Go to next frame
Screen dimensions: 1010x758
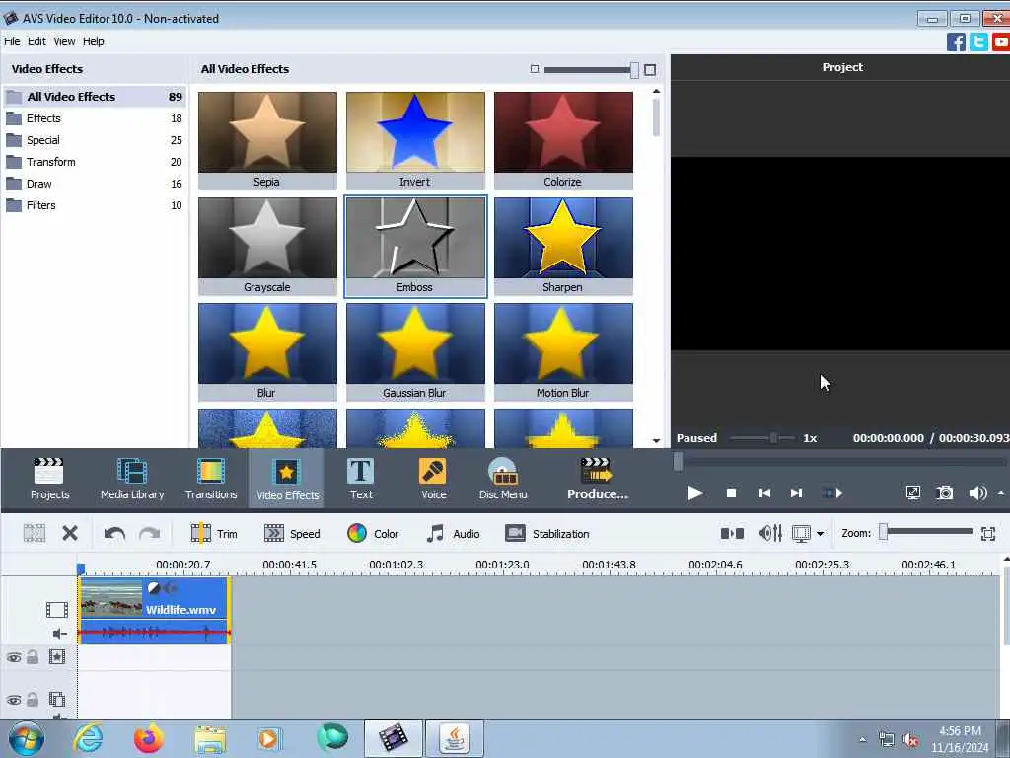(x=796, y=493)
